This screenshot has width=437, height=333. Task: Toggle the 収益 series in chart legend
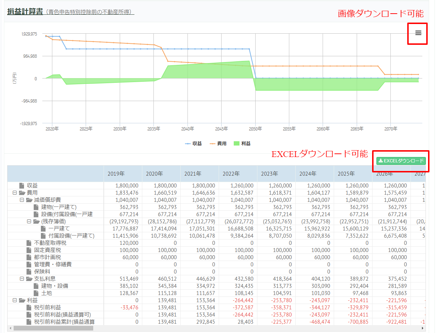coord(194,143)
